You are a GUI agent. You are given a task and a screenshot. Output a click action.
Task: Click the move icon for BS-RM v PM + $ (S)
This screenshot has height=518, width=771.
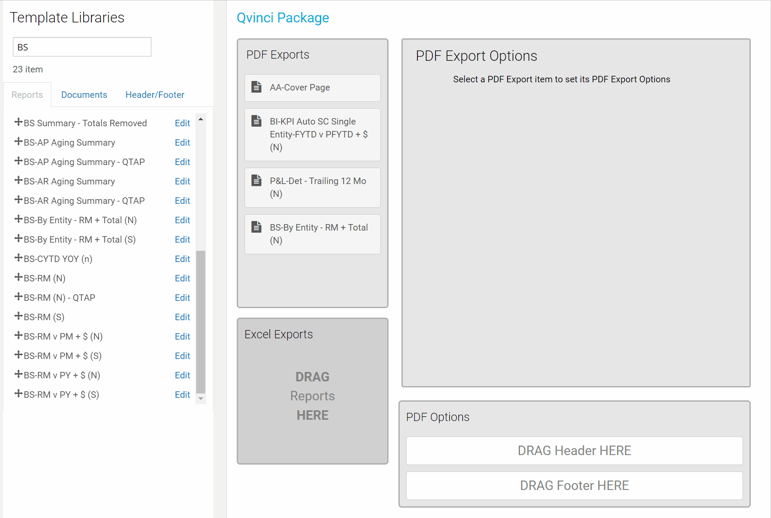tap(18, 355)
